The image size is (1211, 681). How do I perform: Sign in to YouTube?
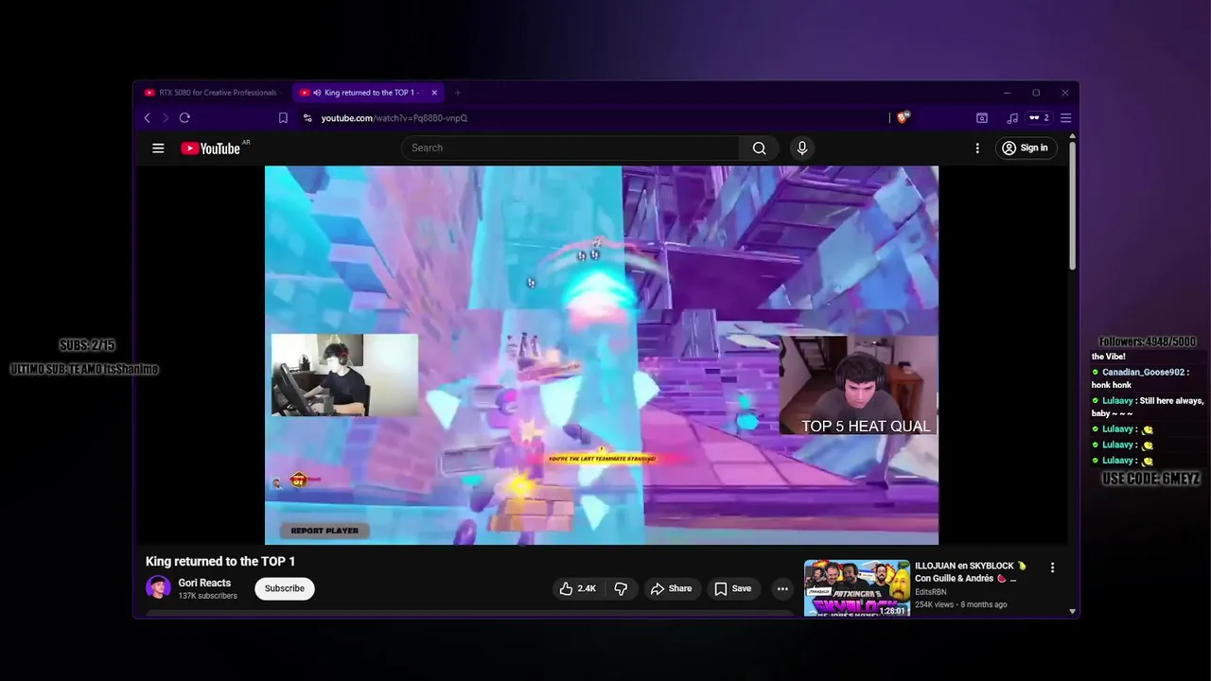tap(1025, 148)
